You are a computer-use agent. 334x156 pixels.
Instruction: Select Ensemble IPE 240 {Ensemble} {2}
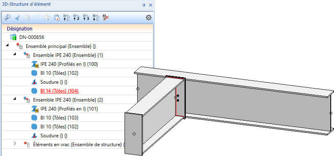[68, 100]
